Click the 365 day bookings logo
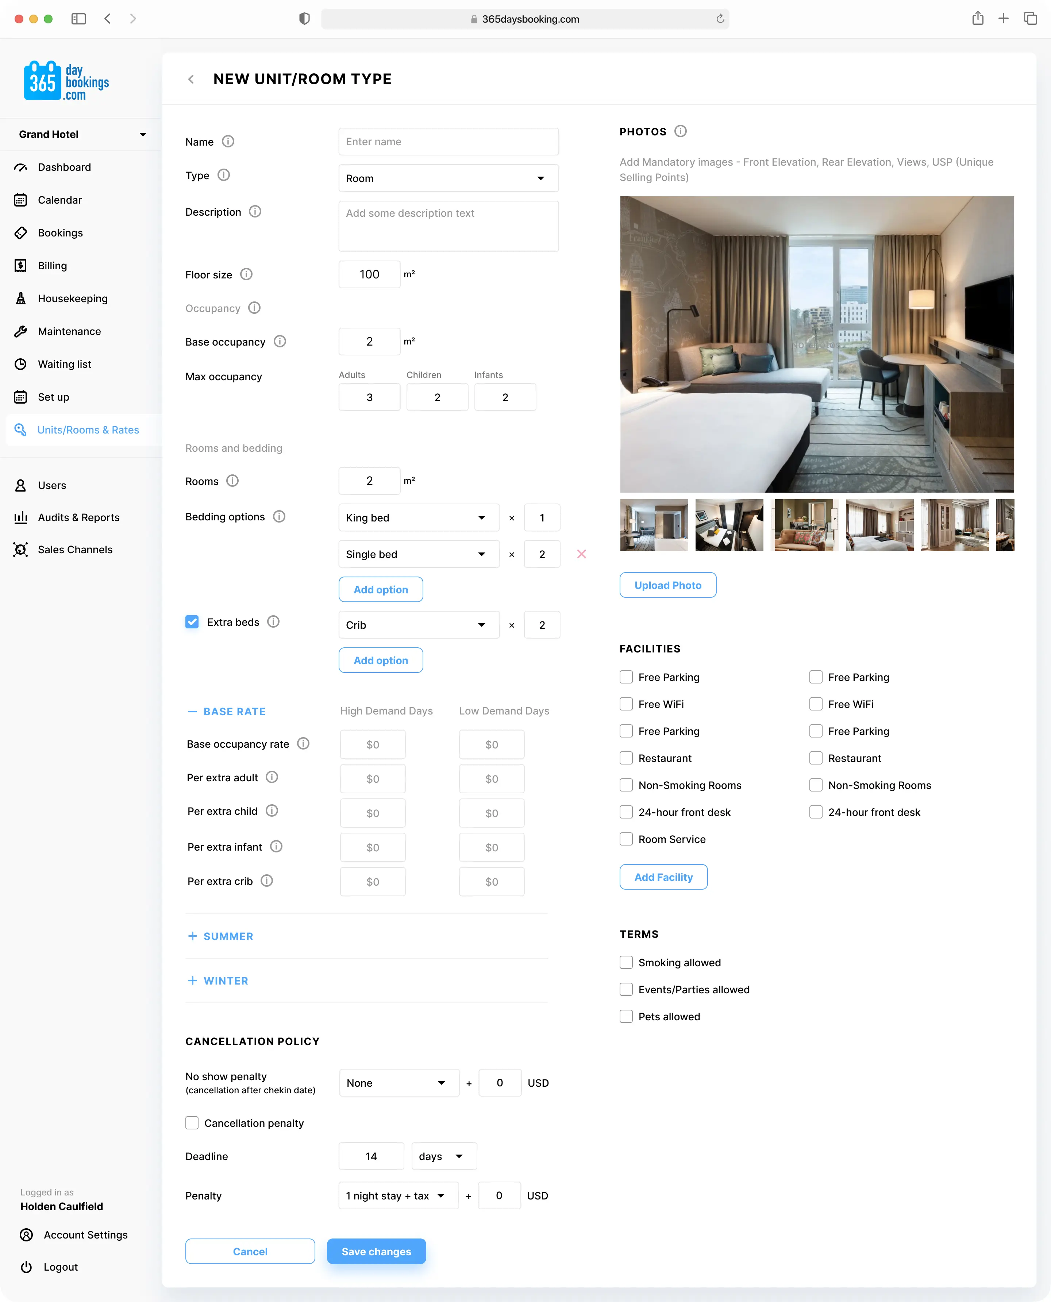 tap(66, 81)
